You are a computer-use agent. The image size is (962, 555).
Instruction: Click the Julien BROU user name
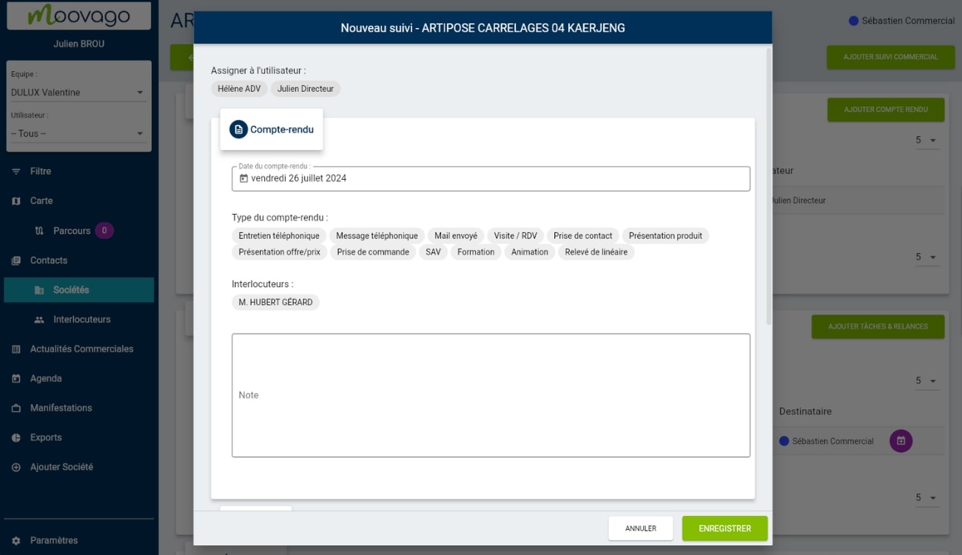78,44
